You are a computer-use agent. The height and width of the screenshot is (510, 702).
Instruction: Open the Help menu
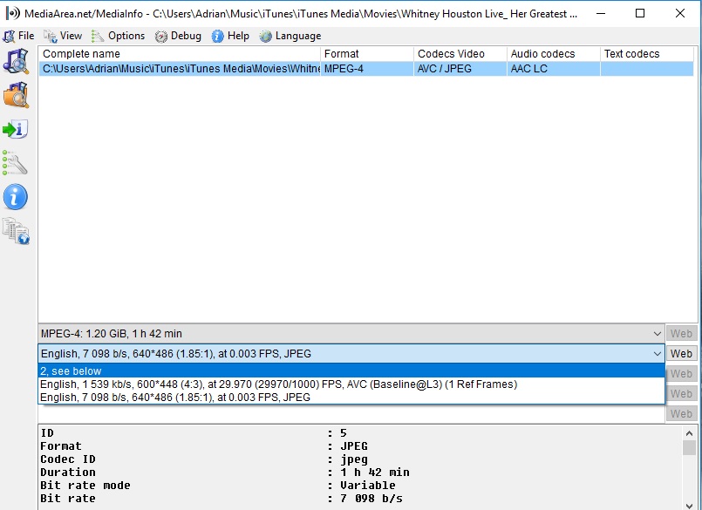pyautogui.click(x=230, y=36)
